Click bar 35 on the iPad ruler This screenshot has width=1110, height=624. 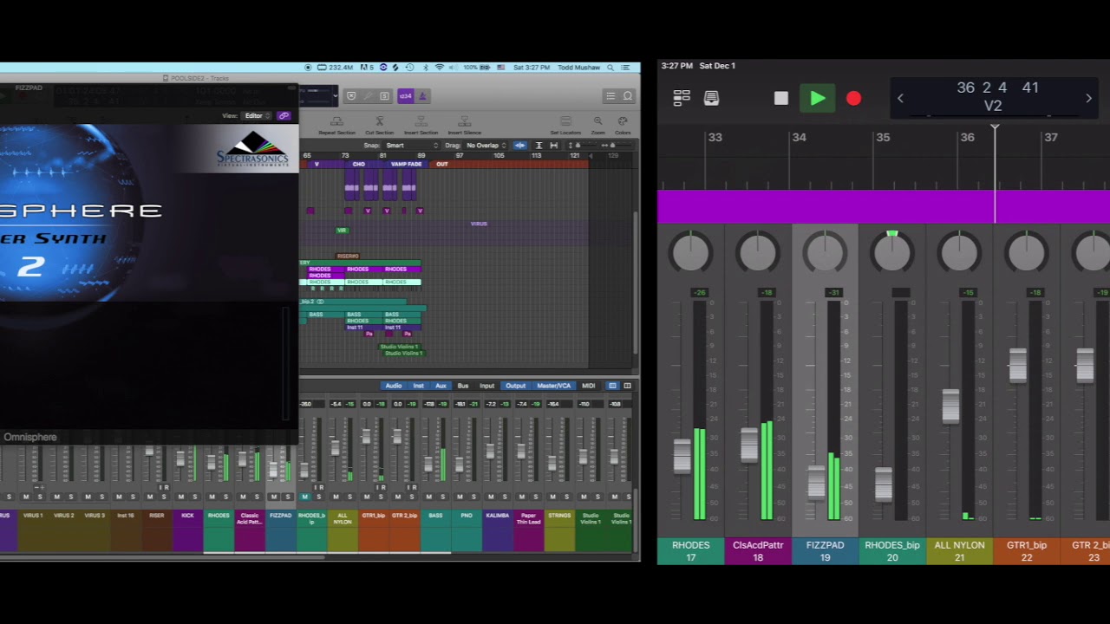[883, 137]
